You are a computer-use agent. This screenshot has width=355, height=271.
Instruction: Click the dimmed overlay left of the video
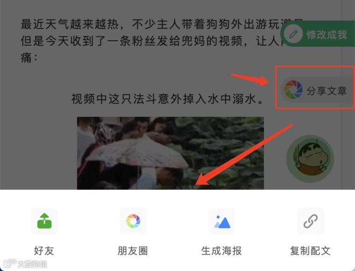point(38,153)
